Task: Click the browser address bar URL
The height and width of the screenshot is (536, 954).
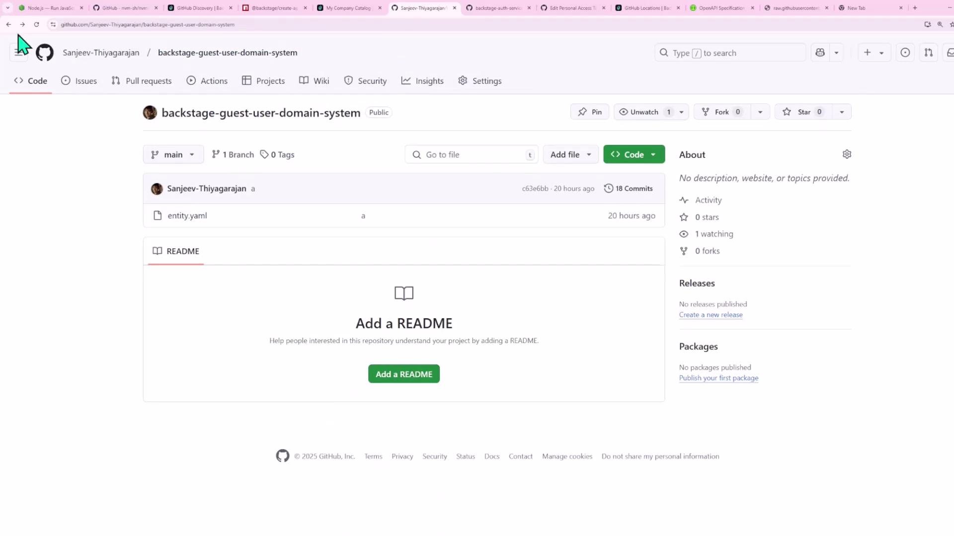Action: (x=148, y=24)
